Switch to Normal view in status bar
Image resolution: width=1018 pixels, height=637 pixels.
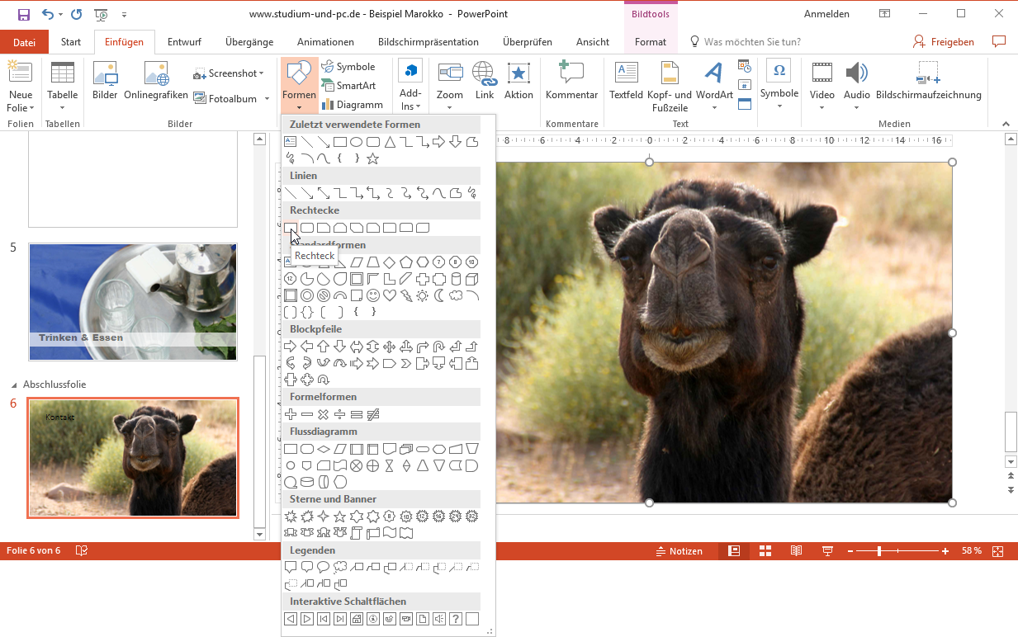pyautogui.click(x=733, y=551)
